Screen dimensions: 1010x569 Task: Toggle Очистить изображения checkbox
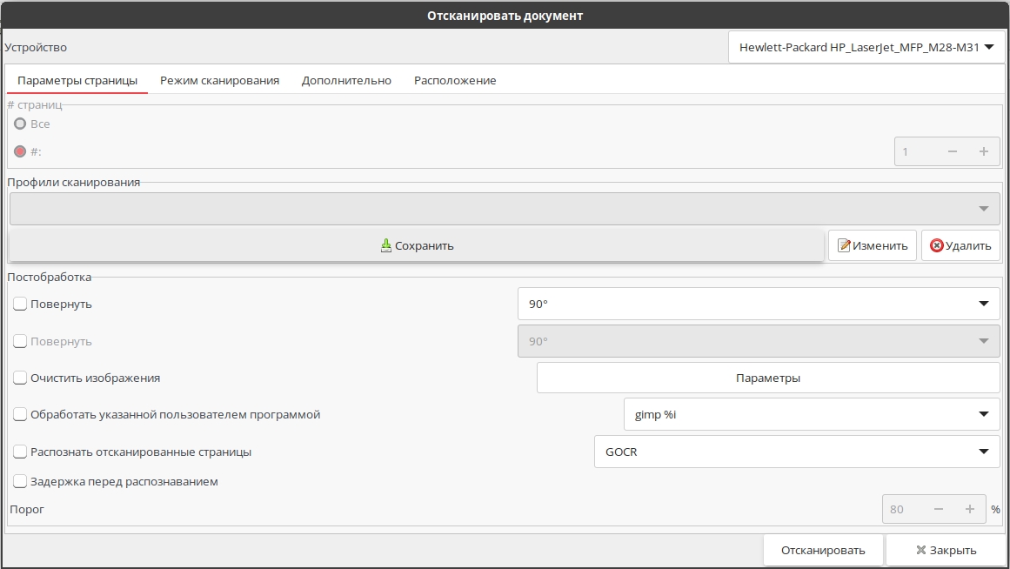tap(20, 378)
